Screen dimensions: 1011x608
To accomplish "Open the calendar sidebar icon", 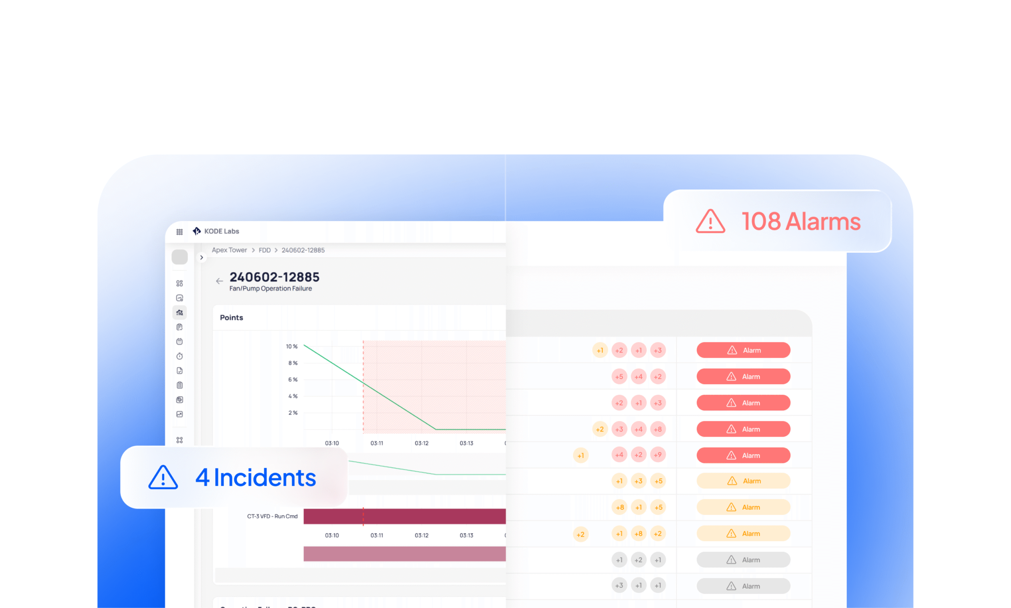I will [x=180, y=342].
